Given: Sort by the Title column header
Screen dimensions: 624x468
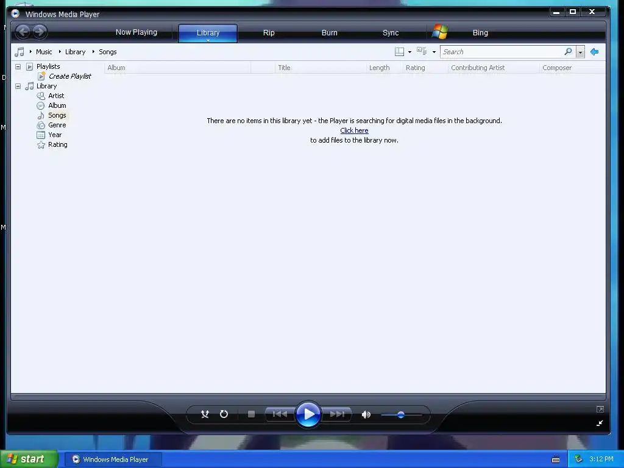Looking at the screenshot, I should click(321, 68).
